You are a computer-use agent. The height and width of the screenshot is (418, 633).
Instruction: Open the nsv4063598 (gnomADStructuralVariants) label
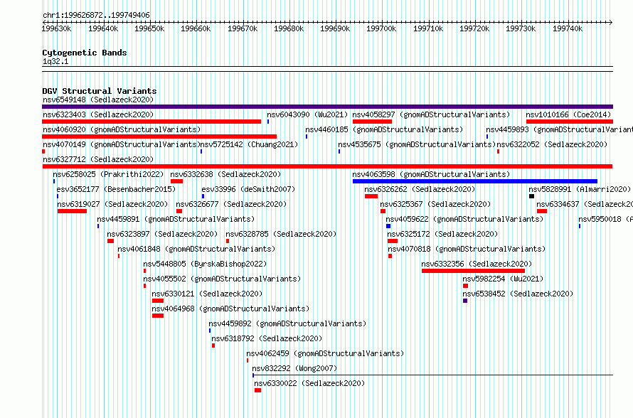pyautogui.click(x=431, y=174)
